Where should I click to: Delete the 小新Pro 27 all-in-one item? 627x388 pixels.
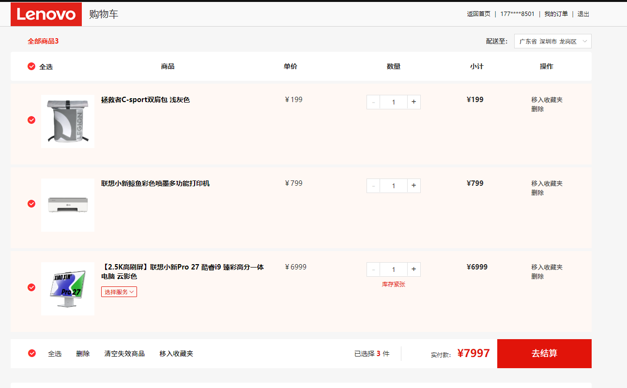pos(537,276)
